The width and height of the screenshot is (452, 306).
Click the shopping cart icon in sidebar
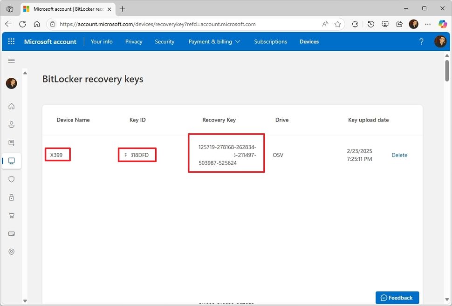click(x=11, y=215)
